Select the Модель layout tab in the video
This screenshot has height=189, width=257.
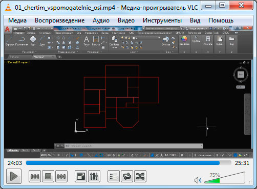(x=13, y=150)
